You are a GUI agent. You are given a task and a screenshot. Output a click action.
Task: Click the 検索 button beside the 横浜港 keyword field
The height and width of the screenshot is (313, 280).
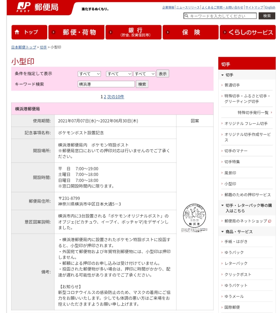pyautogui.click(x=142, y=84)
